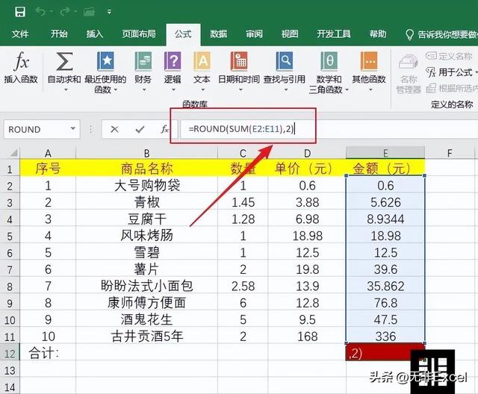Click the Redo arrow icon
This screenshot has height=394, width=478.
(x=65, y=12)
